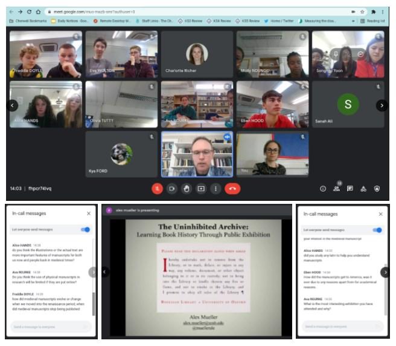Toggle Let everyone send messages in right panel
This screenshot has width=396, height=346.
(377, 230)
